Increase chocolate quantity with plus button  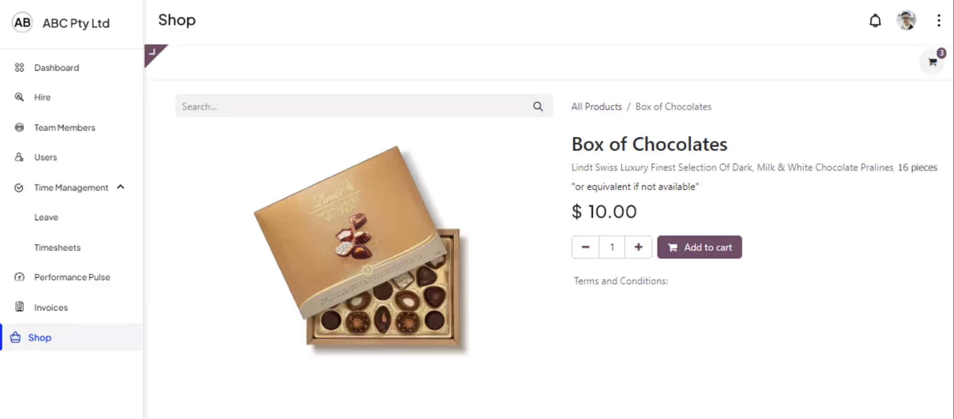[x=638, y=247]
